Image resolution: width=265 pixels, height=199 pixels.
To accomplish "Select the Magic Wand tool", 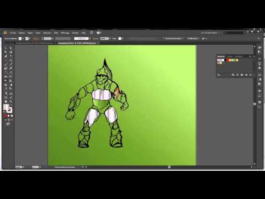I will click(x=6, y=52).
